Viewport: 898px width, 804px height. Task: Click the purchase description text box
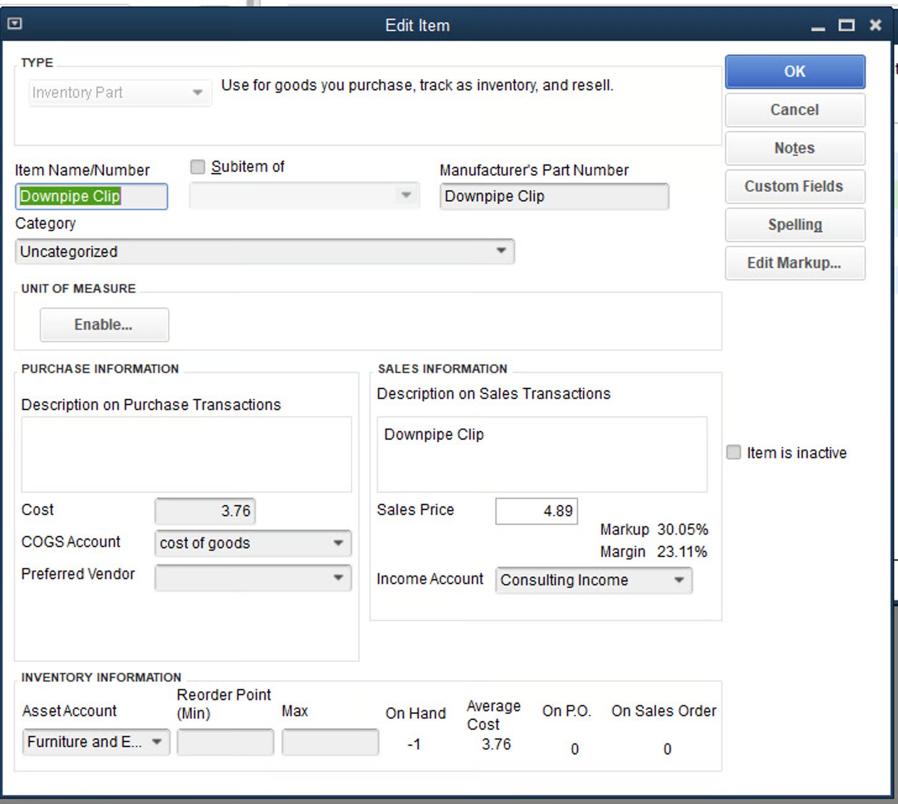[x=187, y=454]
